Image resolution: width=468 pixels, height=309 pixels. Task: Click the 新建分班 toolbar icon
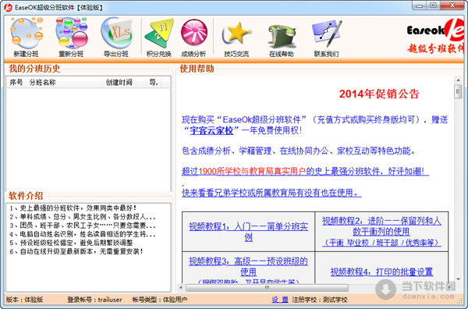tap(27, 37)
